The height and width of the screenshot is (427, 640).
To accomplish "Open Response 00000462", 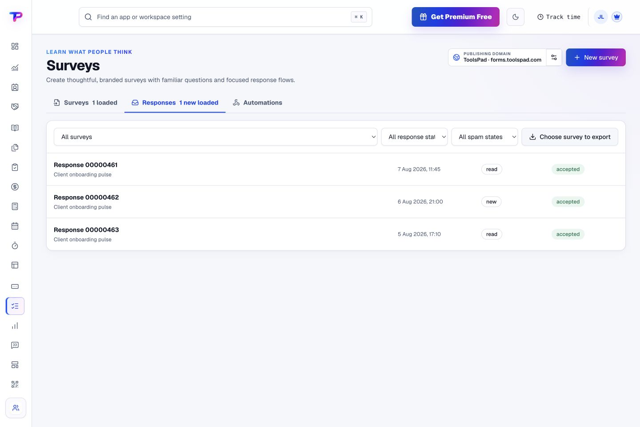I will pyautogui.click(x=336, y=202).
